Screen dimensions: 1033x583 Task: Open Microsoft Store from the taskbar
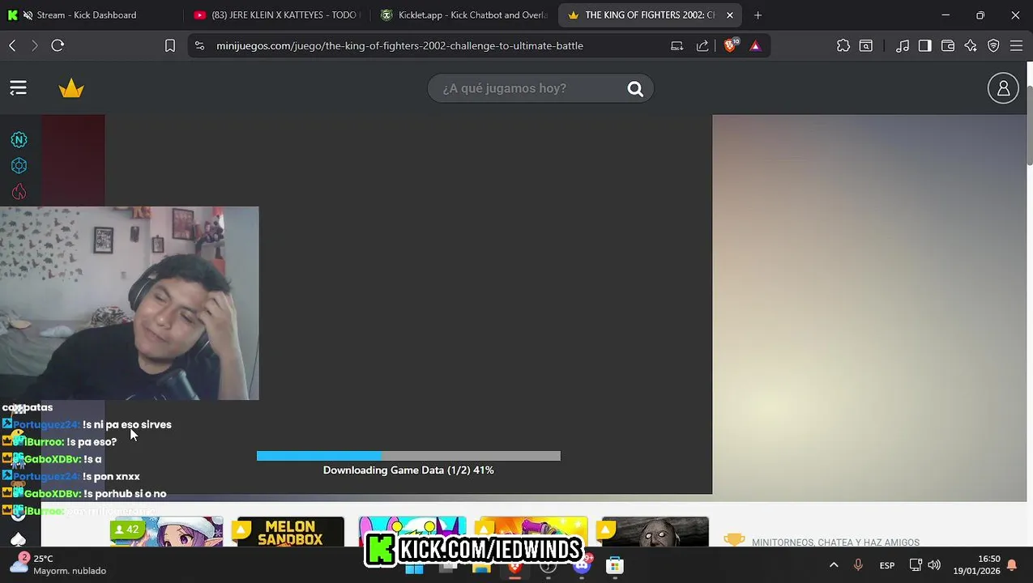click(x=615, y=565)
